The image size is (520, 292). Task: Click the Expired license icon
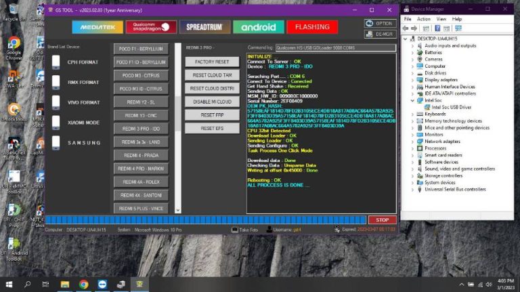coord(337,229)
